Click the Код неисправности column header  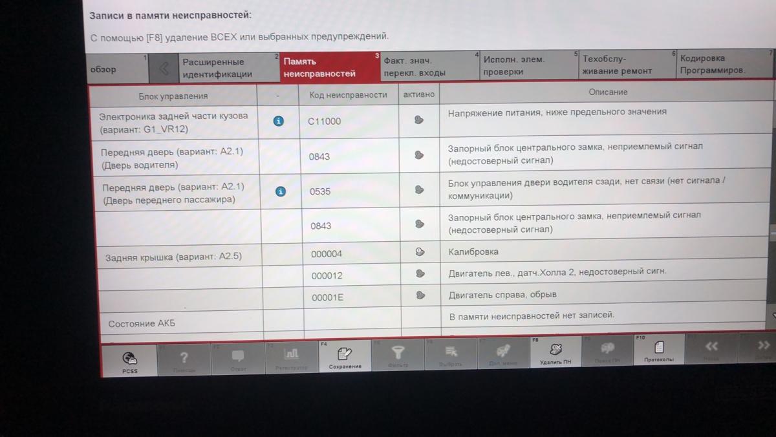pos(349,95)
